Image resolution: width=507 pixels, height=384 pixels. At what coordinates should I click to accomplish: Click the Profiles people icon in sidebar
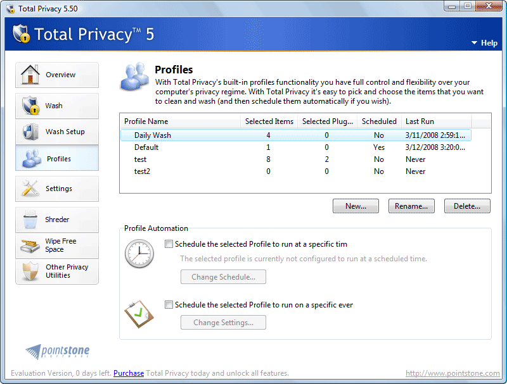[31, 158]
